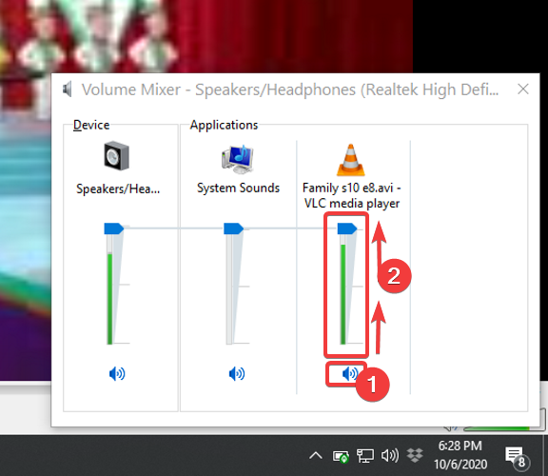
Task: Click the 'Family s10 e8.avi - VLC media player' label
Action: [352, 195]
